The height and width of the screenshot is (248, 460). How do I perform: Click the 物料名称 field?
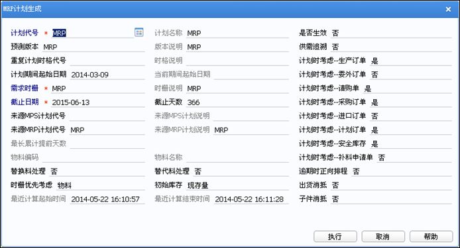coord(238,157)
